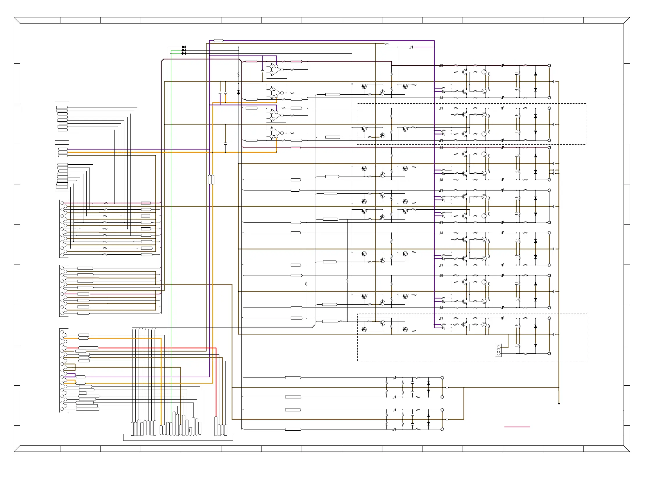The height and width of the screenshot is (489, 659).
Task: Select the net label on the red wire
Action: click(x=88, y=348)
